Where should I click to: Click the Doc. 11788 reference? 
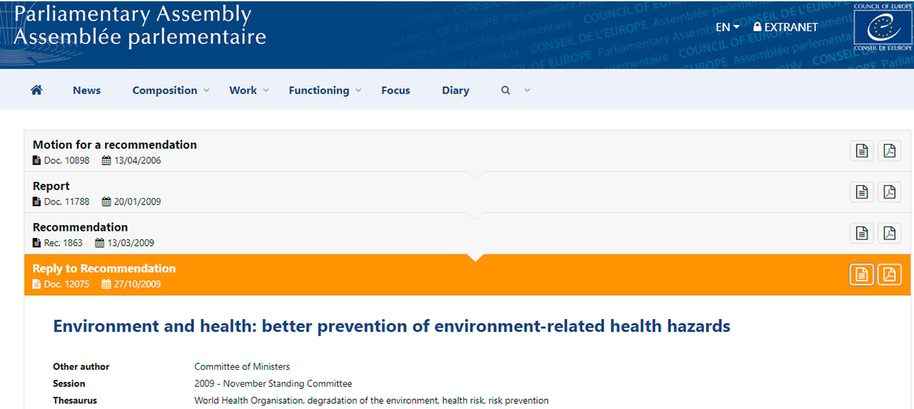pyautogui.click(x=66, y=202)
